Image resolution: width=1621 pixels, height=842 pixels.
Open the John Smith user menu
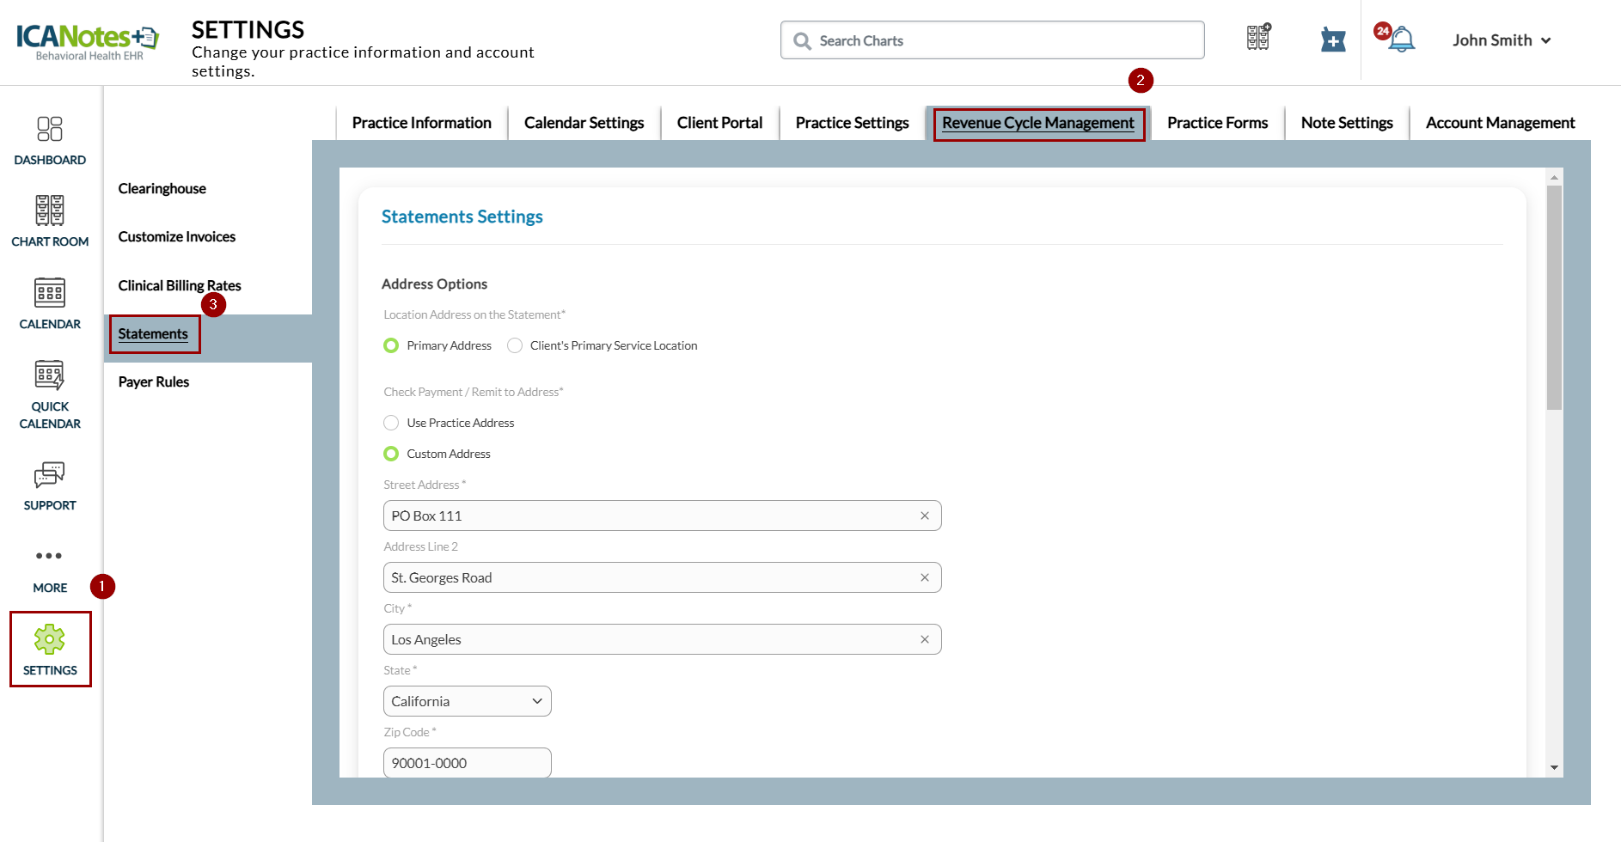(1501, 40)
